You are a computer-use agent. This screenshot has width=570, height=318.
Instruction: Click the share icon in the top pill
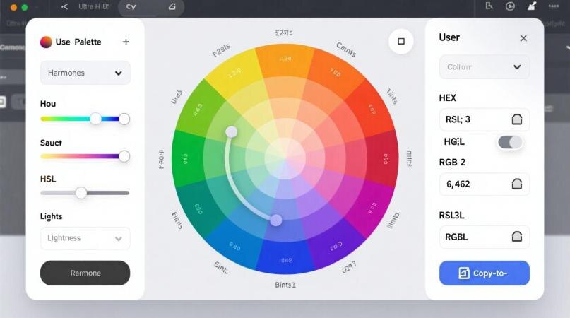(172, 6)
